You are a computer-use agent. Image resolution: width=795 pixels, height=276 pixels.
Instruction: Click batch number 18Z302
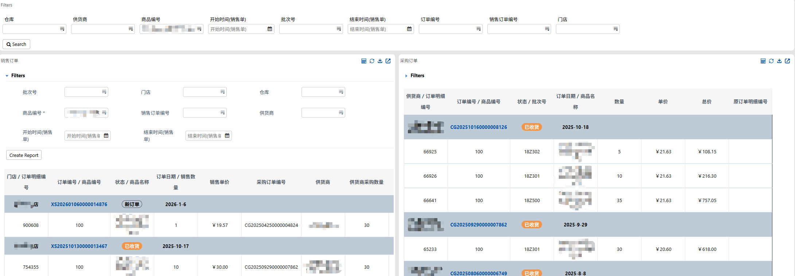(532, 151)
